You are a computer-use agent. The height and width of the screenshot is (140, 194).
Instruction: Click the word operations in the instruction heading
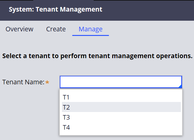pyautogui.click(x=174, y=56)
